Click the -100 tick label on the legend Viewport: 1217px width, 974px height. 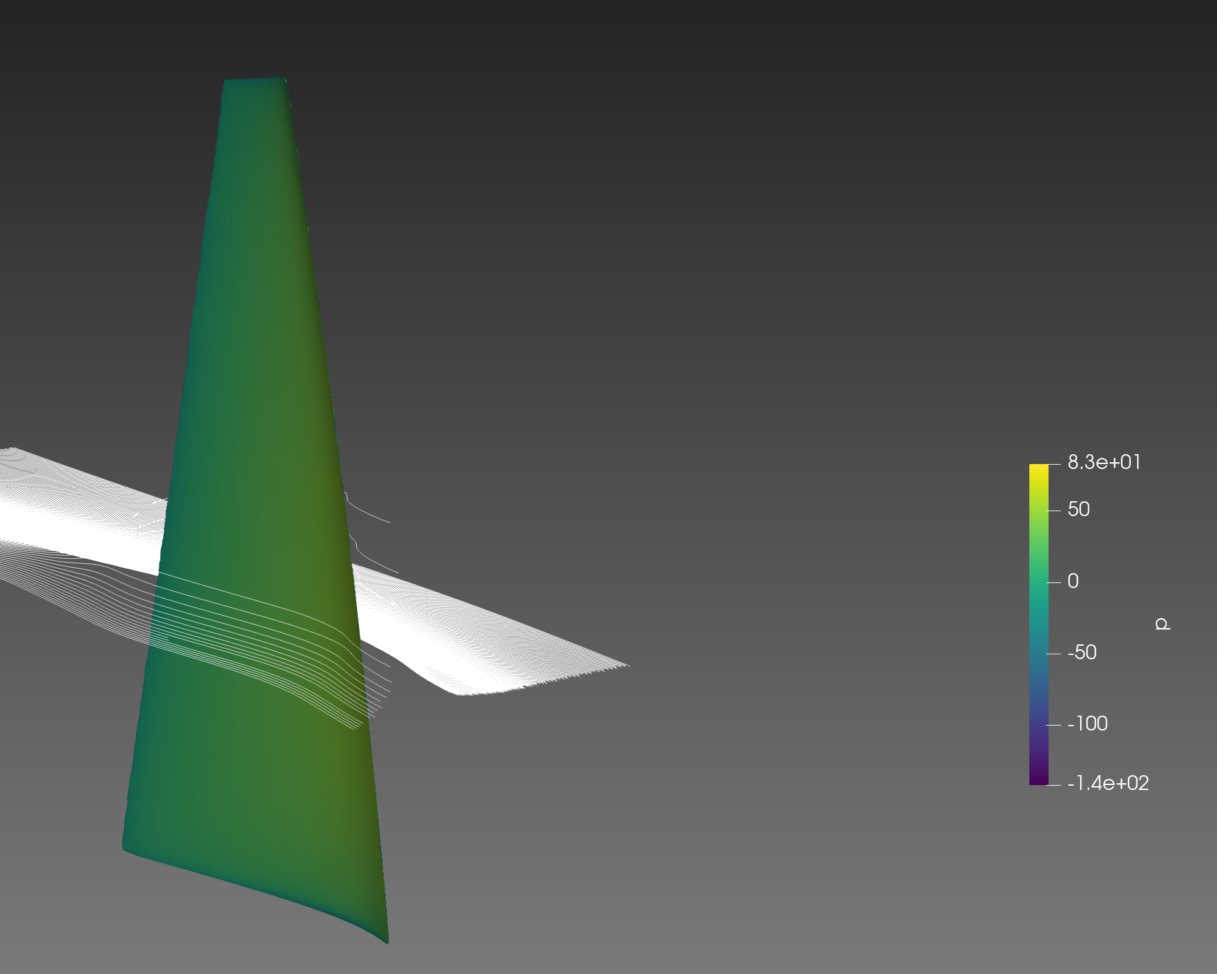pos(1087,724)
